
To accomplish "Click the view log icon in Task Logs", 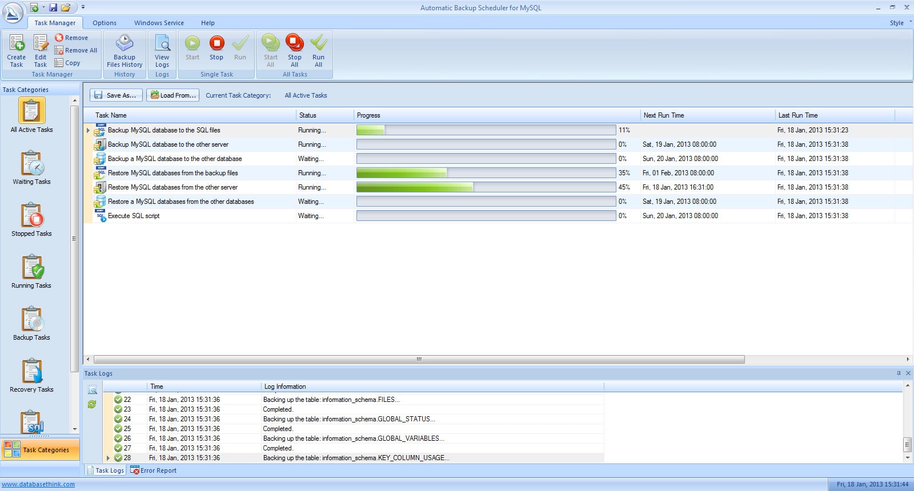I will click(92, 390).
